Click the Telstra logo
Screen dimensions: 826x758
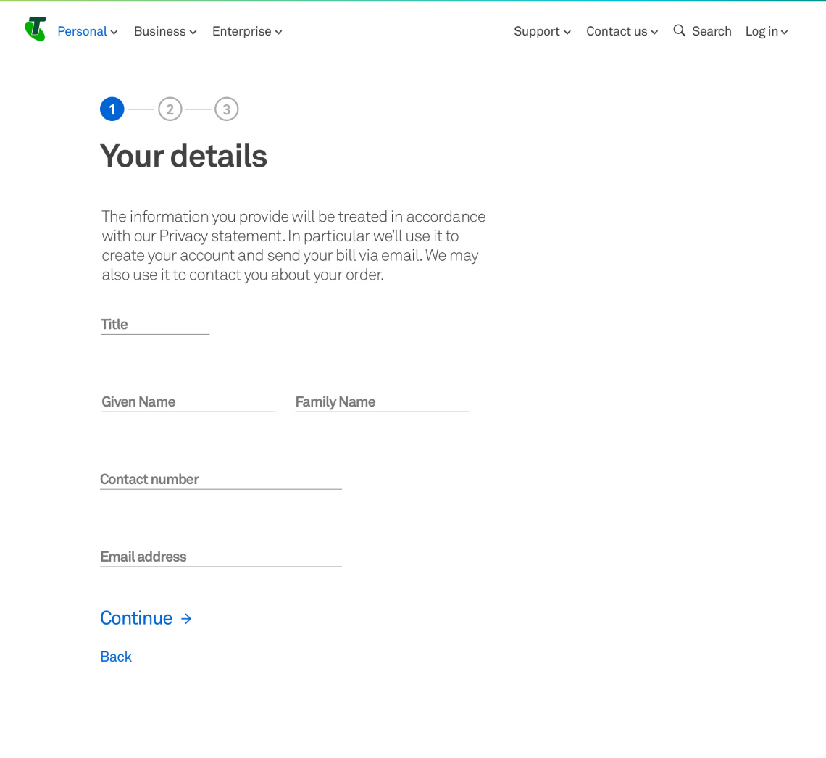tap(35, 30)
